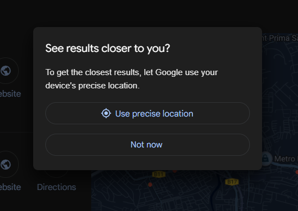Click the See results closer to you heading
This screenshot has width=298, height=211.
(x=108, y=49)
